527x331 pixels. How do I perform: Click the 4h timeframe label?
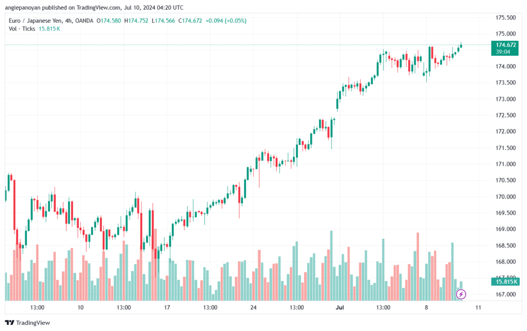[68, 21]
